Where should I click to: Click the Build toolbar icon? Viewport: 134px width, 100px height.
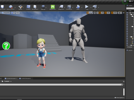[x=78, y=7]
